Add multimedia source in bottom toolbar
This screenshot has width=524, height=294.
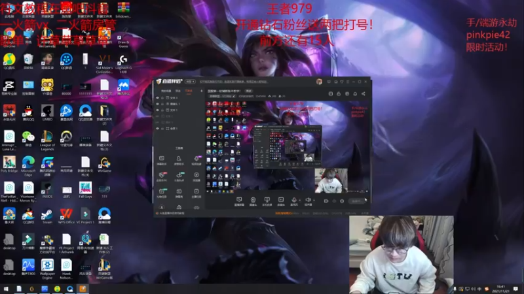pos(281,201)
